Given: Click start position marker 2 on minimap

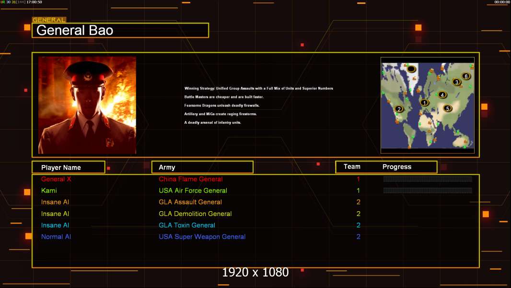Looking at the screenshot, I should point(399,109).
